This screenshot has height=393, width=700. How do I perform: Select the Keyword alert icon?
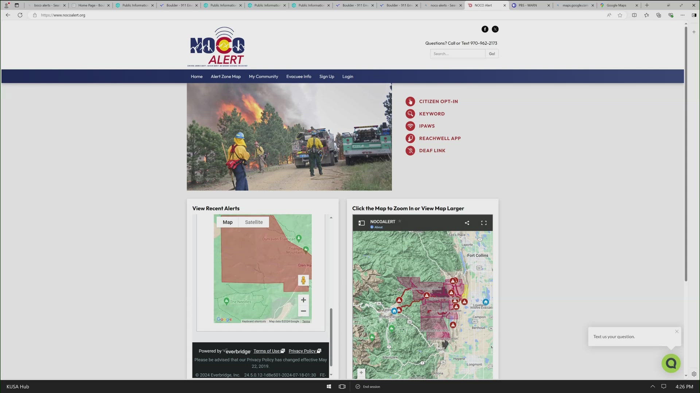pos(410,114)
